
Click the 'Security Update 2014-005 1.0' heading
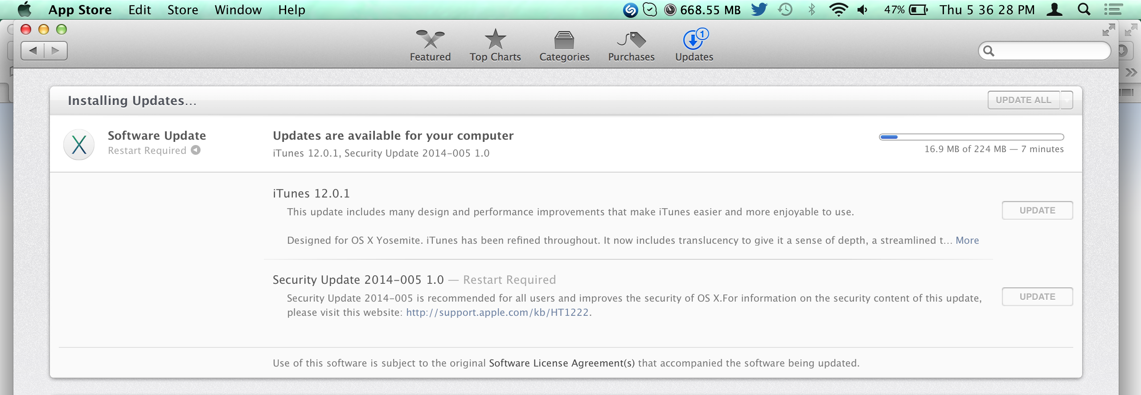coord(358,280)
